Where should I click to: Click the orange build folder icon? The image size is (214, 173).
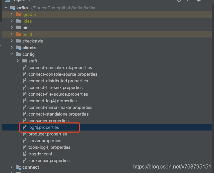coord(19,34)
